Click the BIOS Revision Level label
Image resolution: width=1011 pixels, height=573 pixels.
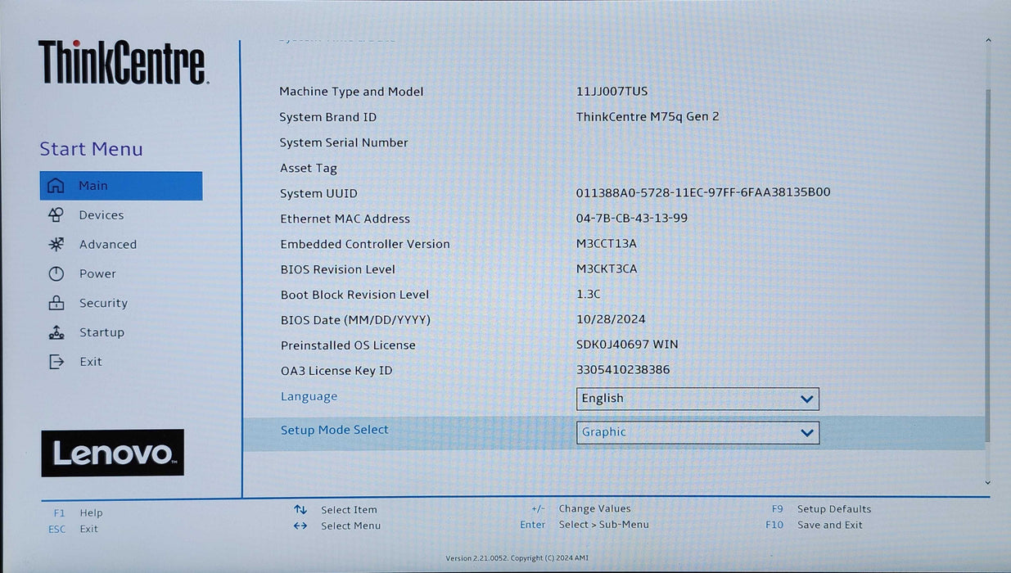pyautogui.click(x=337, y=269)
